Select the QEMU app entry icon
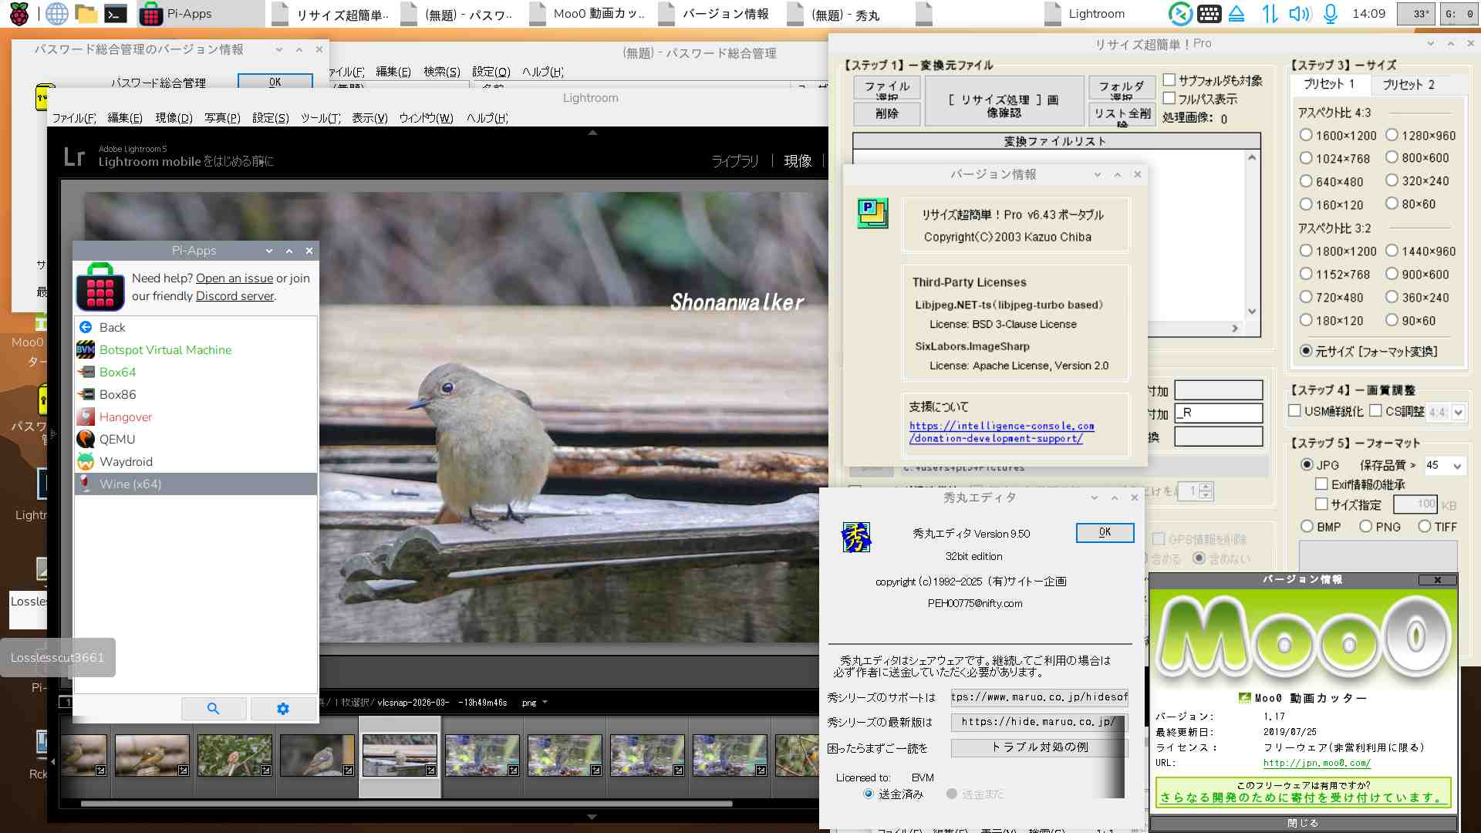The height and width of the screenshot is (833, 1481). (x=86, y=439)
